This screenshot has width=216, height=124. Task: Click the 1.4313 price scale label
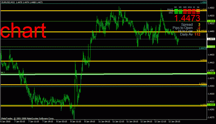point(211,102)
